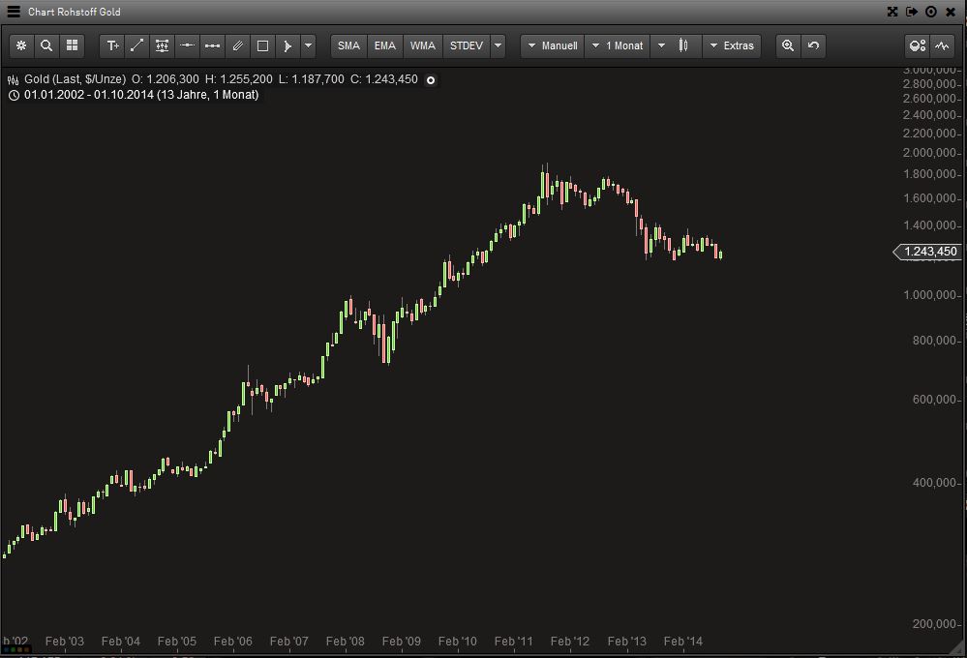The height and width of the screenshot is (658, 967).
Task: Click the undo arrow icon
Action: 813,45
